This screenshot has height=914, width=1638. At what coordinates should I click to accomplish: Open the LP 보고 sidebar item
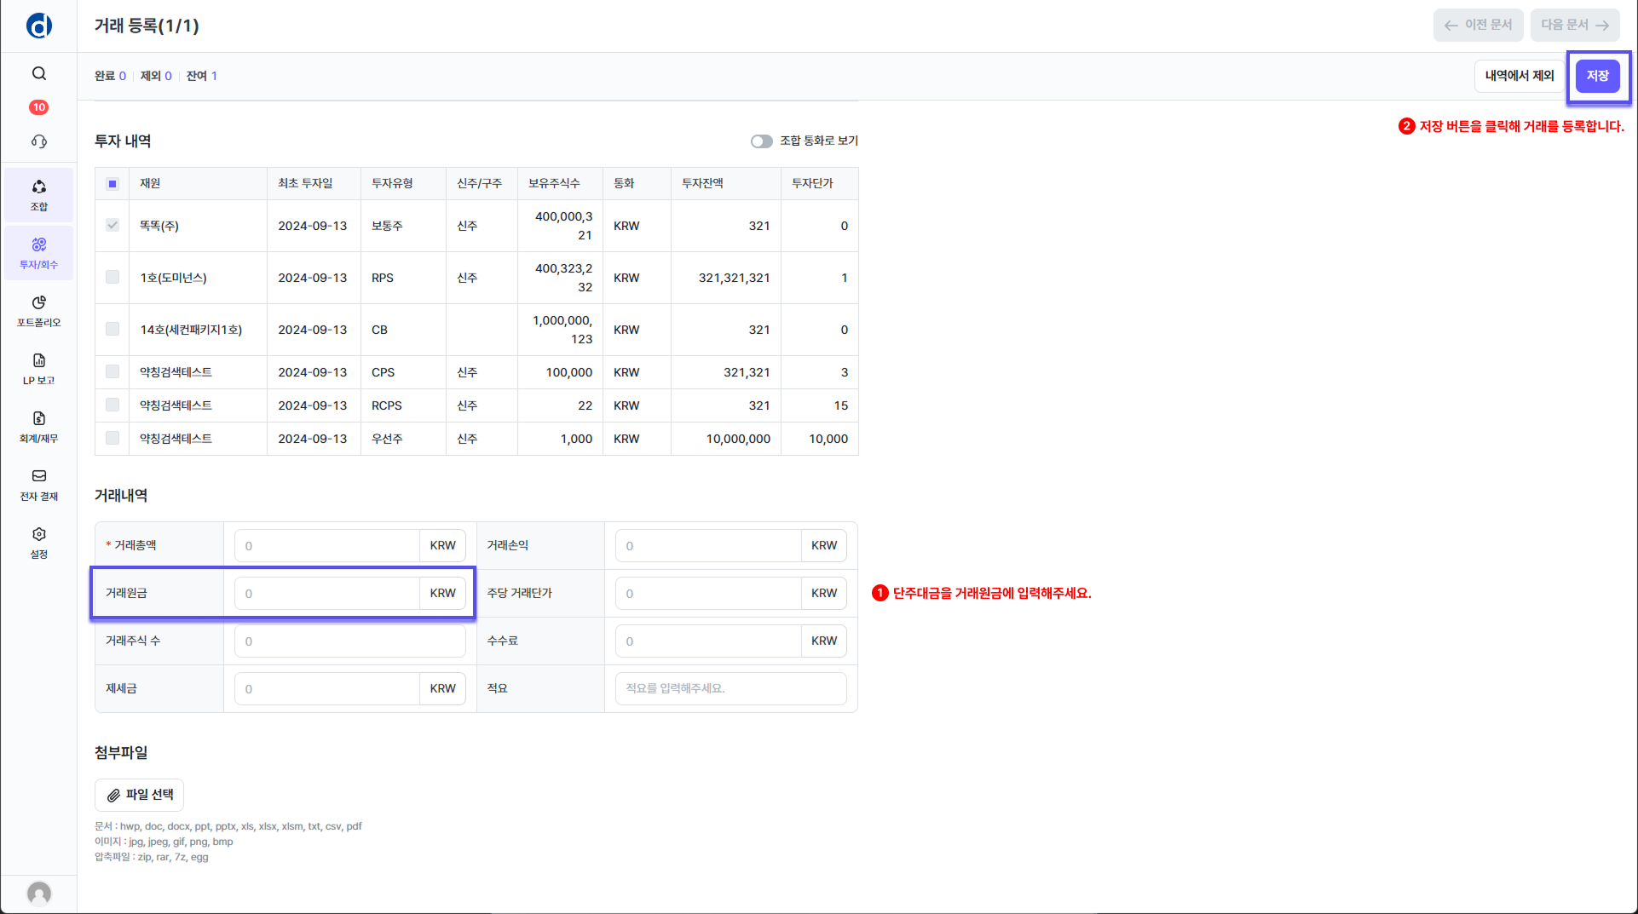39,369
